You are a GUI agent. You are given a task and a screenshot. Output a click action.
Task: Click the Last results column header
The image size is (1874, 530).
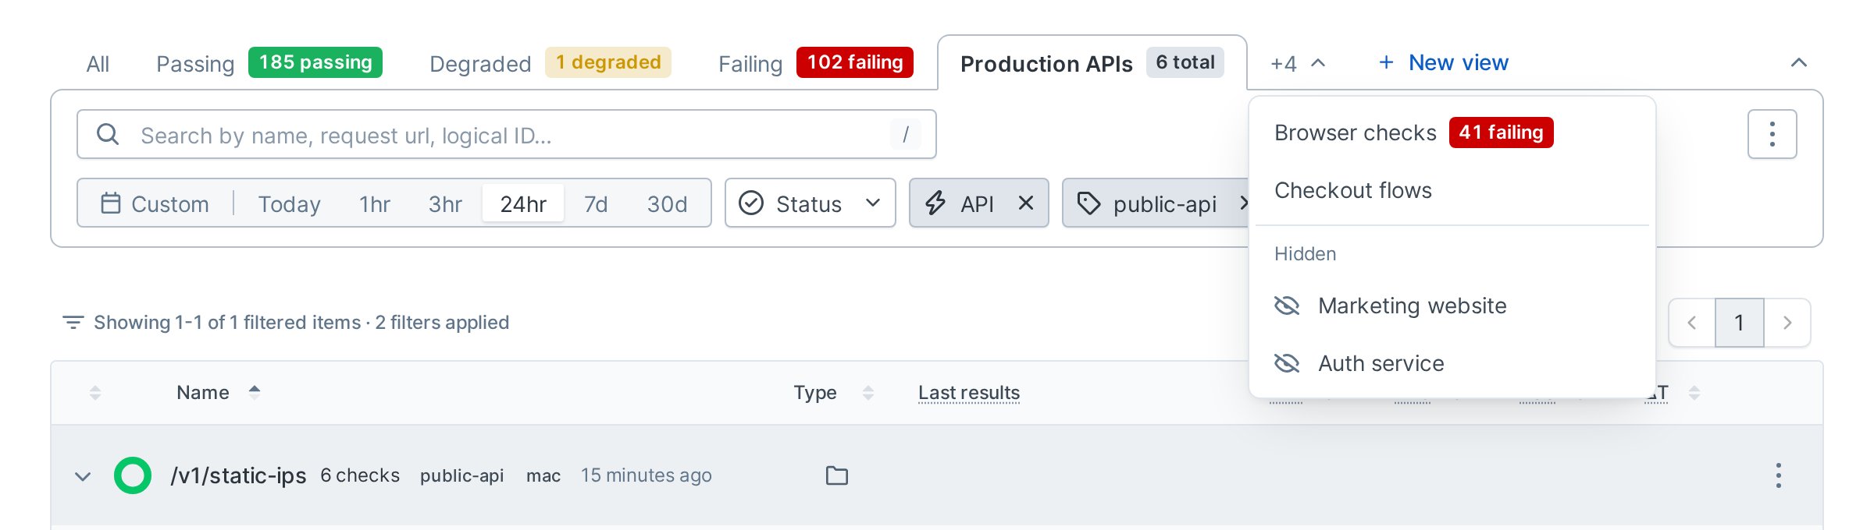[x=969, y=392]
